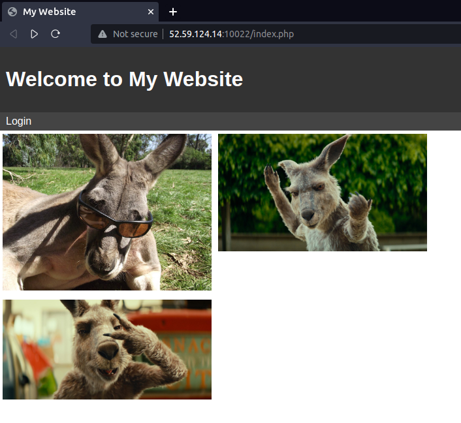Reload the current page
The width and height of the screenshot is (461, 423).
pyautogui.click(x=56, y=34)
